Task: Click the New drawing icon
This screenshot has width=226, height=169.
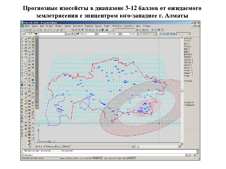Action: click(x=24, y=30)
